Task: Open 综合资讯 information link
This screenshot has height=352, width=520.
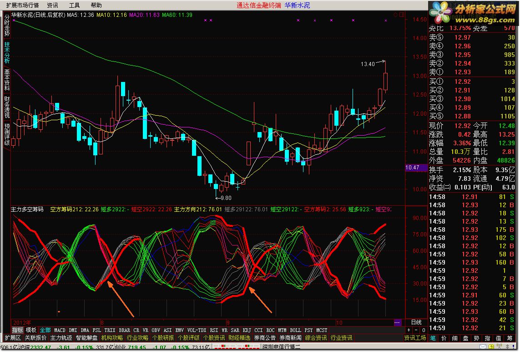Action: (x=316, y=338)
